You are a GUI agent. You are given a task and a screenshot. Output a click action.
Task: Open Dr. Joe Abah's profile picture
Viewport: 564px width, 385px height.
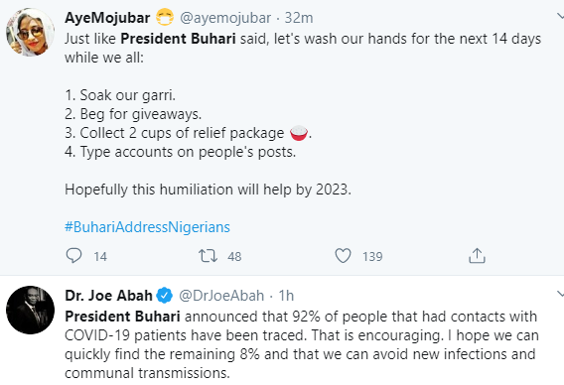coord(30,310)
